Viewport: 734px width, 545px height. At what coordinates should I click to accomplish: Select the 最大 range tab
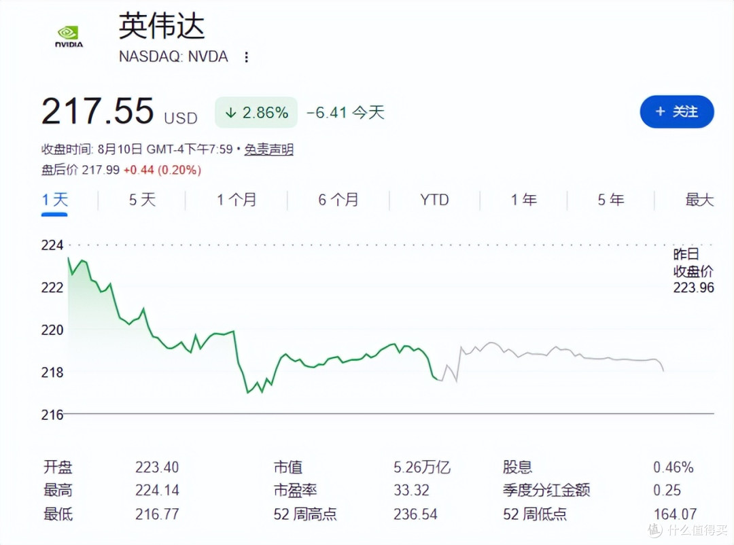click(x=699, y=200)
